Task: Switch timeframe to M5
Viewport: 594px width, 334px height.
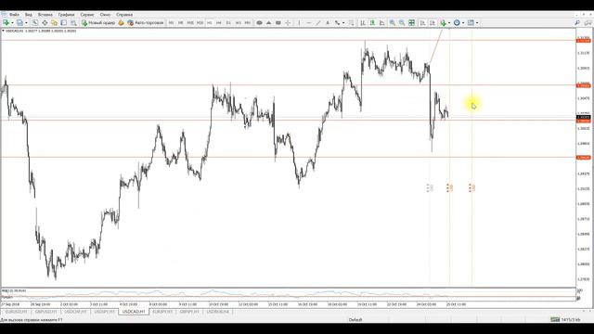Action: (181, 22)
